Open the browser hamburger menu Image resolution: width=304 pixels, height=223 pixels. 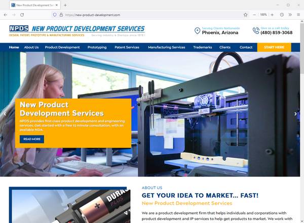298,15
